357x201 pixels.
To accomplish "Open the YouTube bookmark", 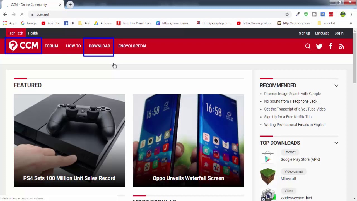I will coord(51,23).
